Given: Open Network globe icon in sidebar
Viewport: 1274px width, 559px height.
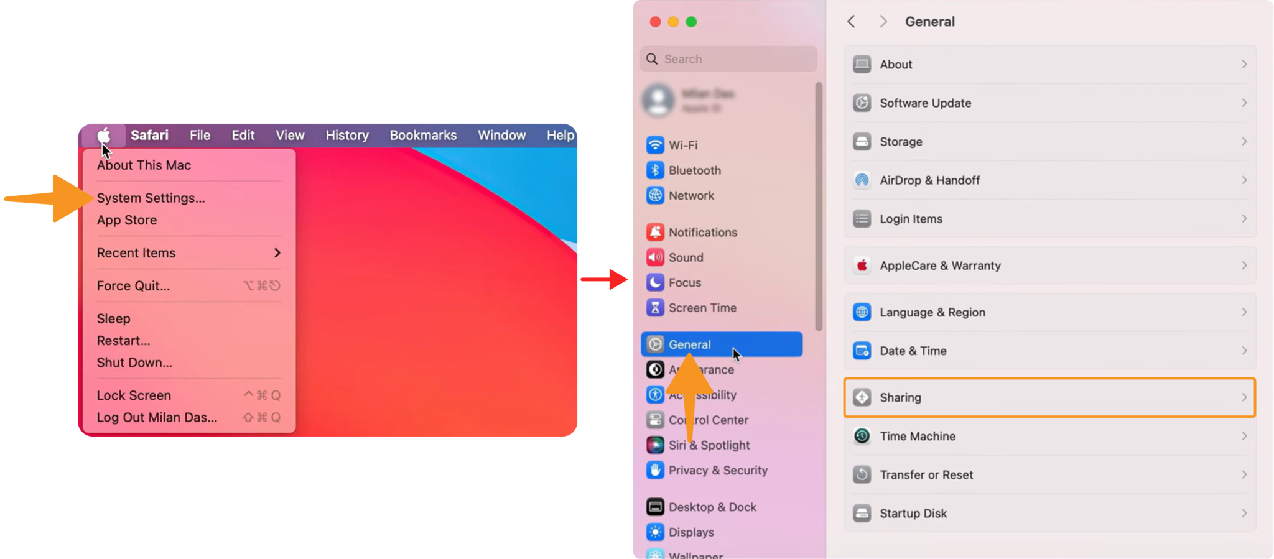Looking at the screenshot, I should pos(655,195).
